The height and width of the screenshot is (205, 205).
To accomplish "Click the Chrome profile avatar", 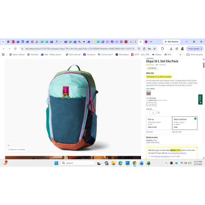I will coord(182,49).
